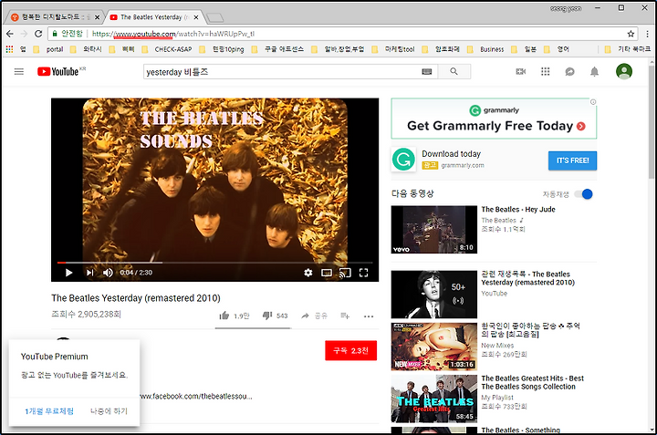Bookmark this page with the star icon
The height and width of the screenshot is (435, 657).
pos(631,34)
